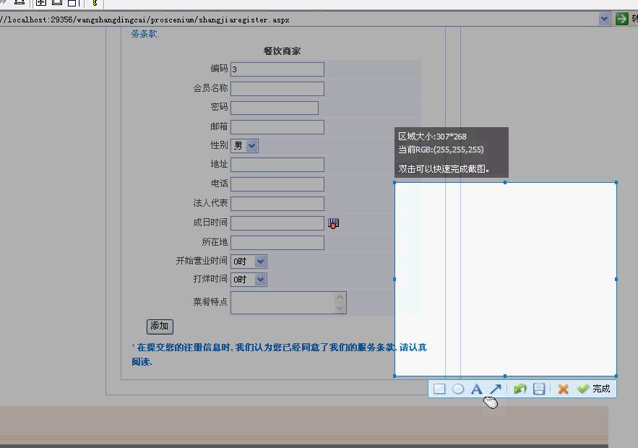This screenshot has width=638, height=448.
Task: Click the bottom-middle handle of screenshot selection
Action: [x=505, y=376]
